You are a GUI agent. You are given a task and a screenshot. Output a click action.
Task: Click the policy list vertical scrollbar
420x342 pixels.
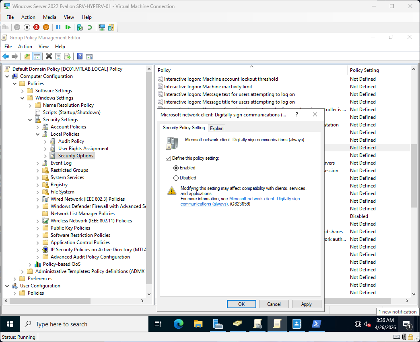(x=414, y=175)
